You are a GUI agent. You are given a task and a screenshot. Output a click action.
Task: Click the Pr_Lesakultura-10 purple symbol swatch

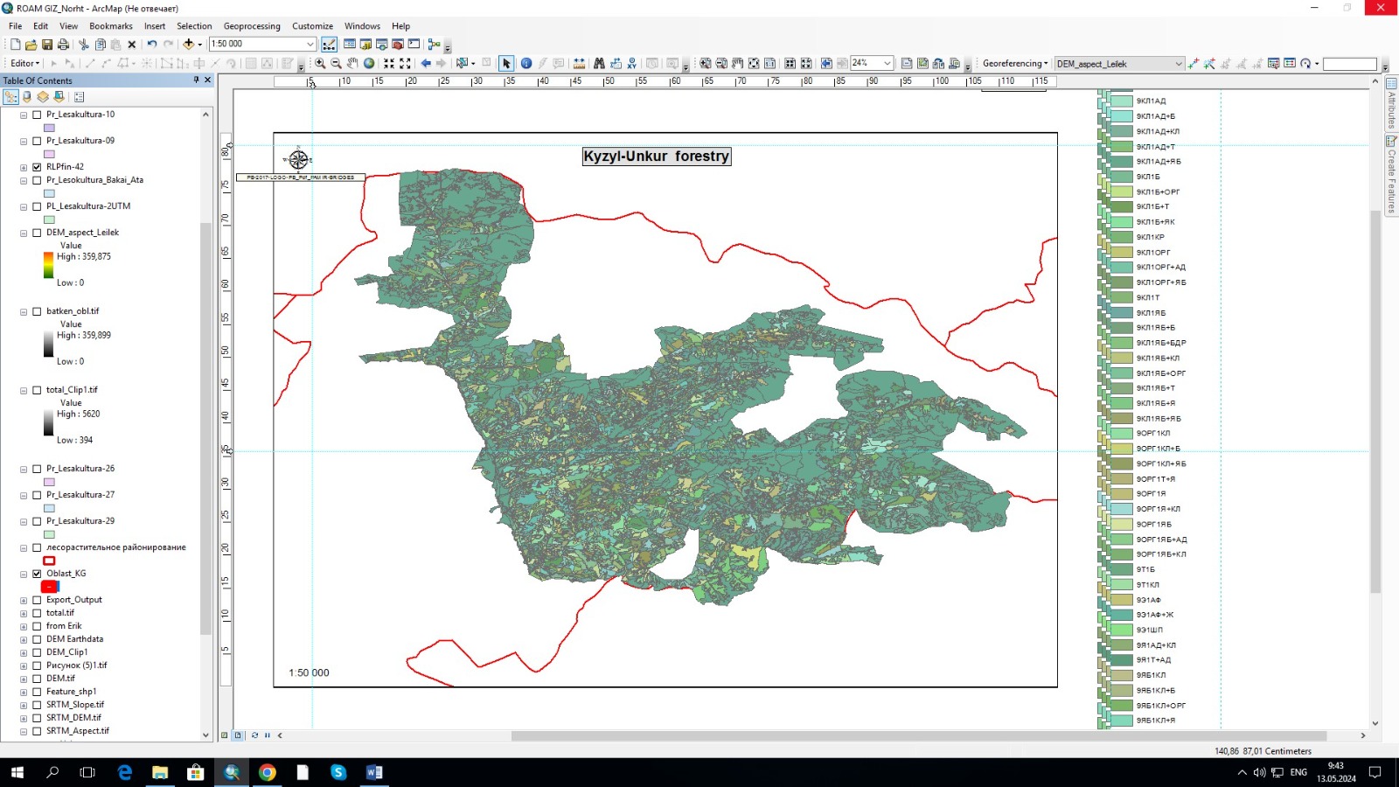49,128
